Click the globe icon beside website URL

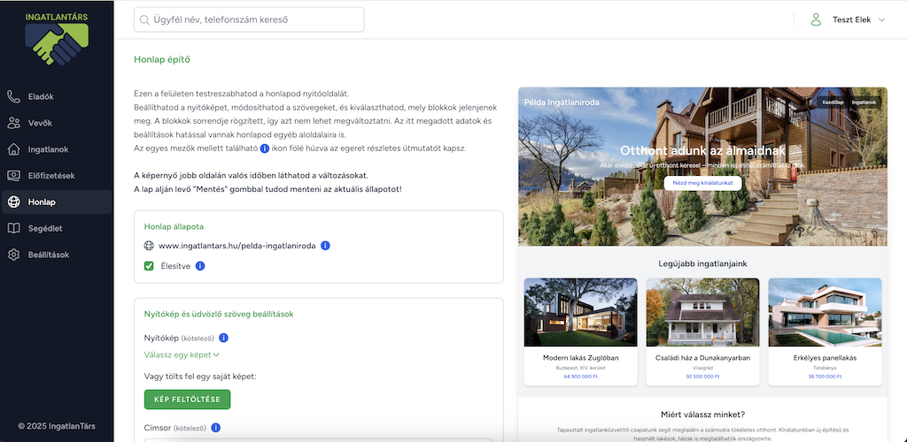point(149,245)
